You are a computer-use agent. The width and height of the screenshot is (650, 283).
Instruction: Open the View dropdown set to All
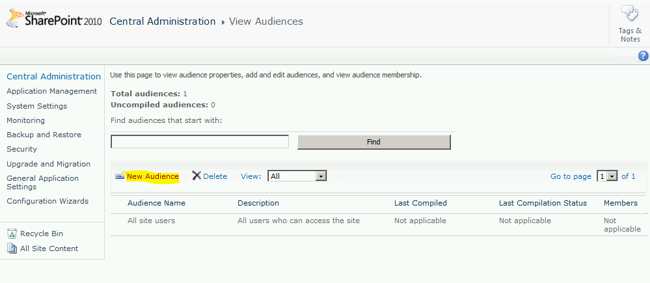297,176
